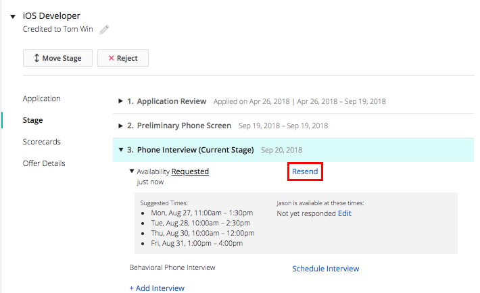Click the Move Stage button

click(57, 58)
